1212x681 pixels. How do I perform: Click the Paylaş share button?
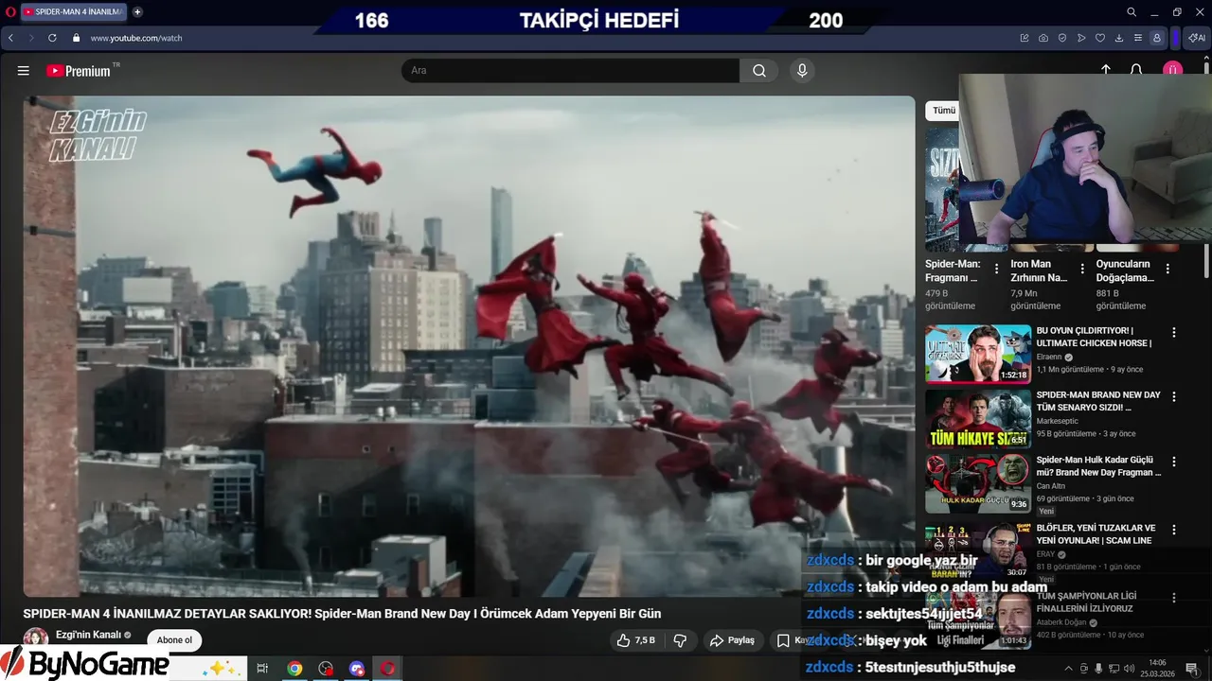tap(733, 640)
